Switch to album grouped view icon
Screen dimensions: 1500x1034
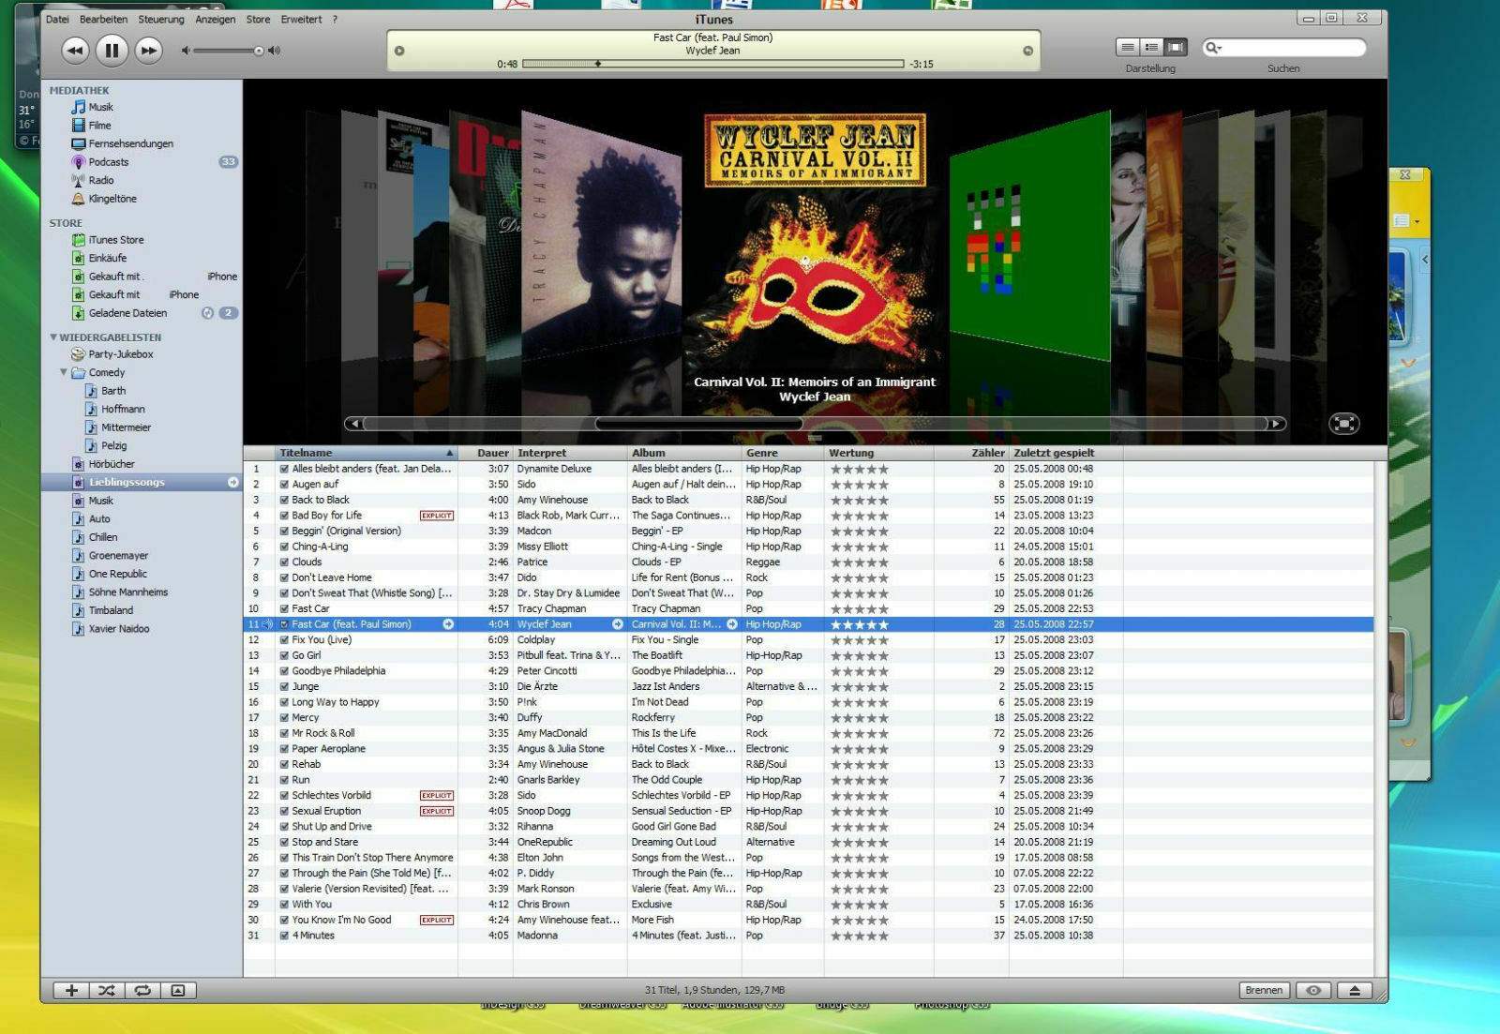pos(1152,47)
